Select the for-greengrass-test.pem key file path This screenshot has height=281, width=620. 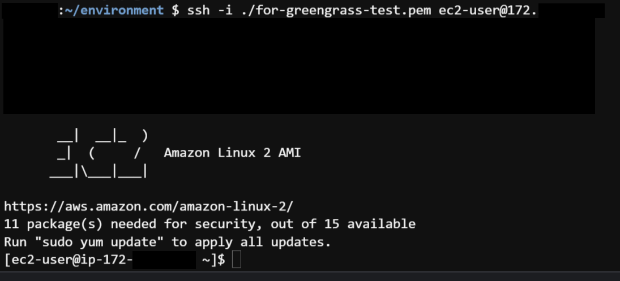pos(340,11)
